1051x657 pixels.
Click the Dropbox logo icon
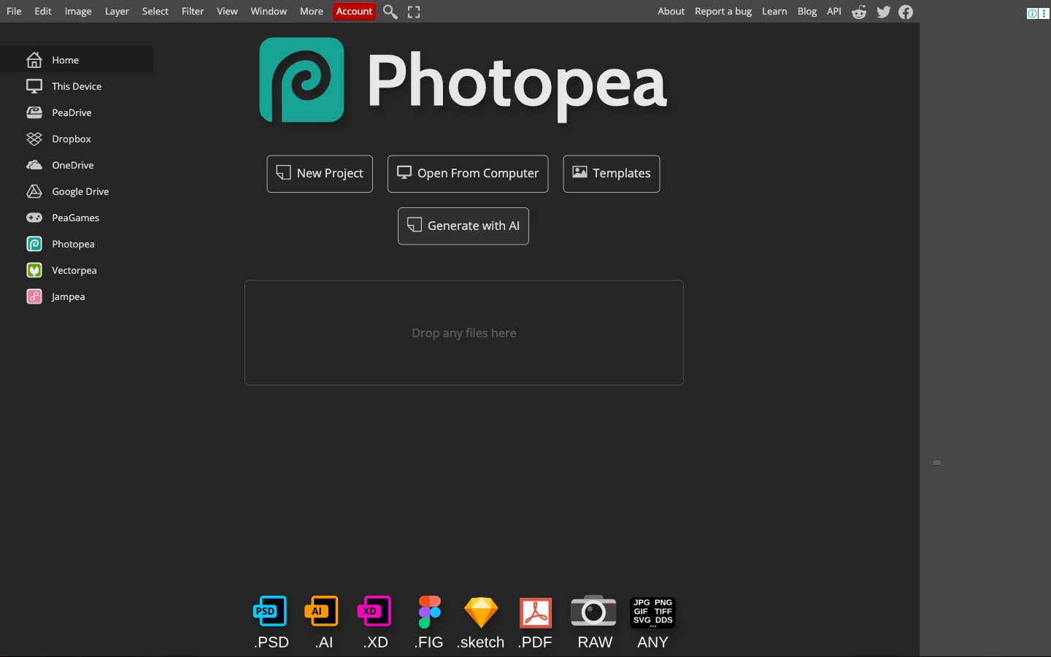pos(34,139)
